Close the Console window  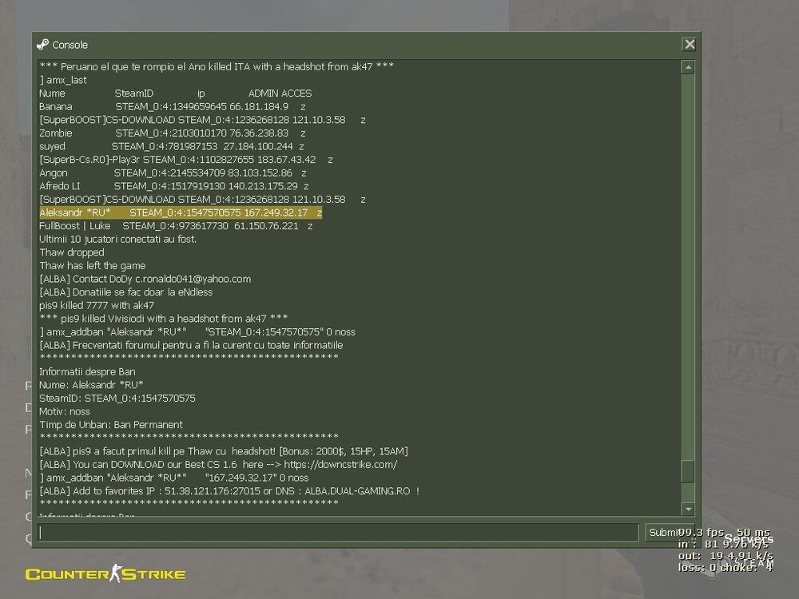click(x=689, y=45)
